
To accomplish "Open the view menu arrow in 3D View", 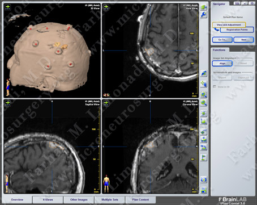I will point(8,7).
